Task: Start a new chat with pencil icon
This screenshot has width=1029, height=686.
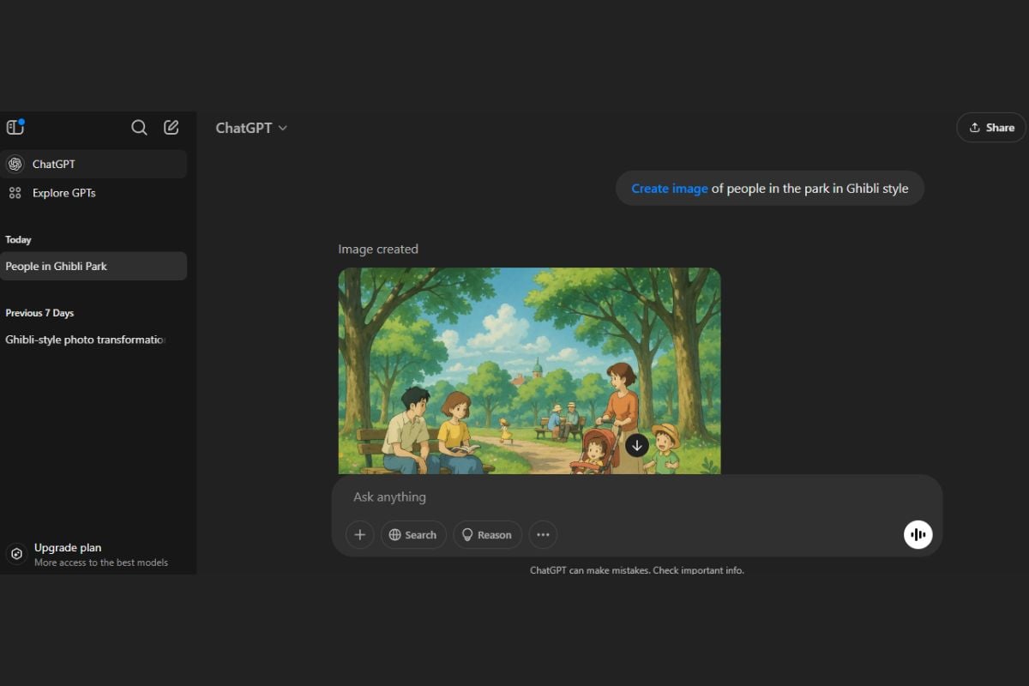Action: click(x=171, y=128)
